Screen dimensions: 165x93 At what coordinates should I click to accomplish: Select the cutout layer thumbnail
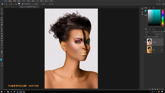coord(149,42)
